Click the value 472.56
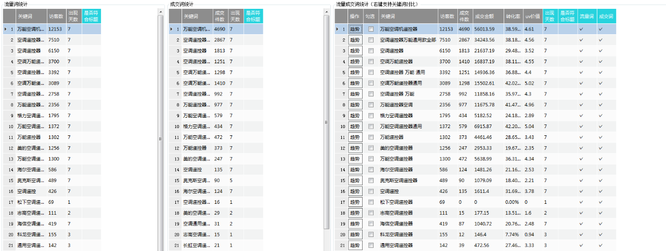This screenshot has height=251, width=666. pos(488,245)
